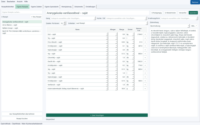Select the Eigene Rezepte tab

coord(22,7)
